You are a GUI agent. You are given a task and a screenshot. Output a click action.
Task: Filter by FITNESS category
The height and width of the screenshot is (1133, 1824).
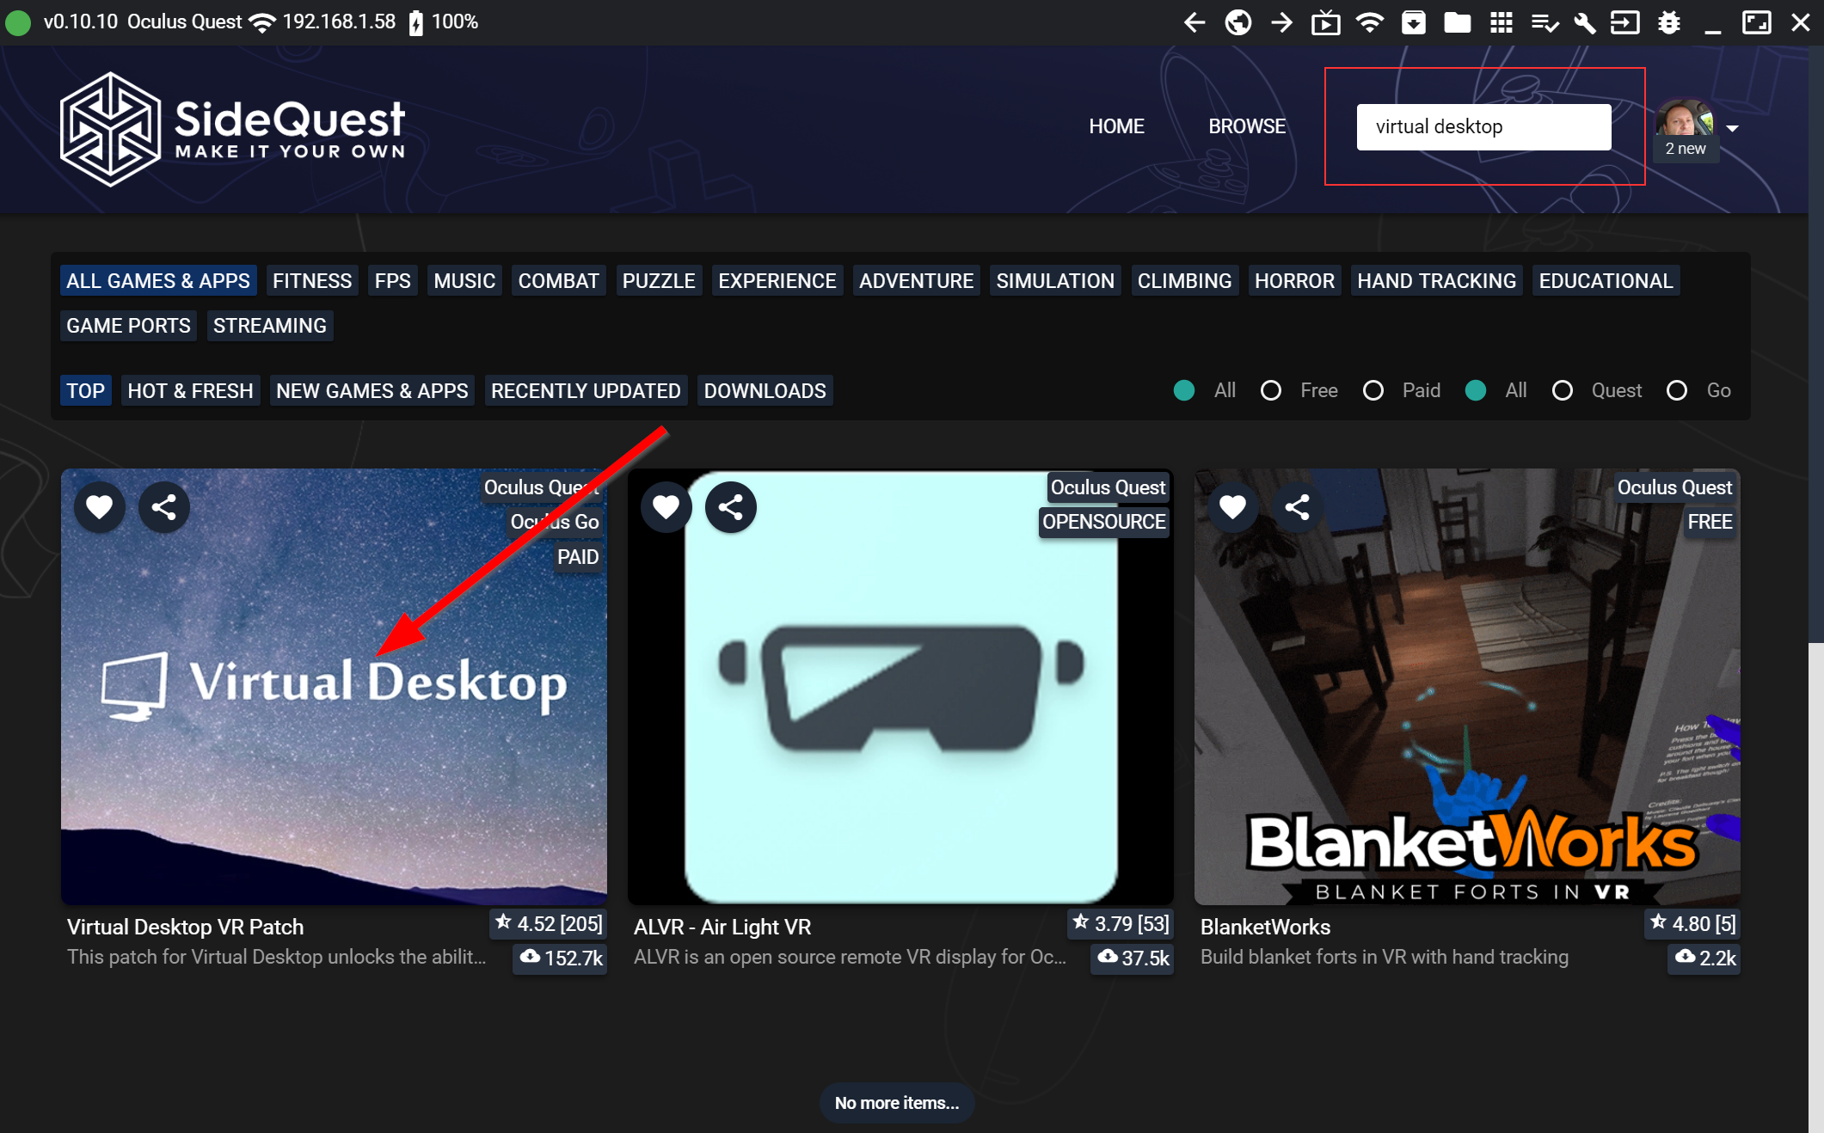[312, 281]
